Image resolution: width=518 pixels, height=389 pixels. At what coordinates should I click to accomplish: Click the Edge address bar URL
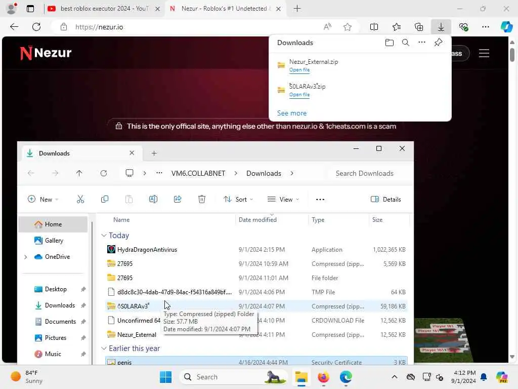pyautogui.click(x=99, y=27)
